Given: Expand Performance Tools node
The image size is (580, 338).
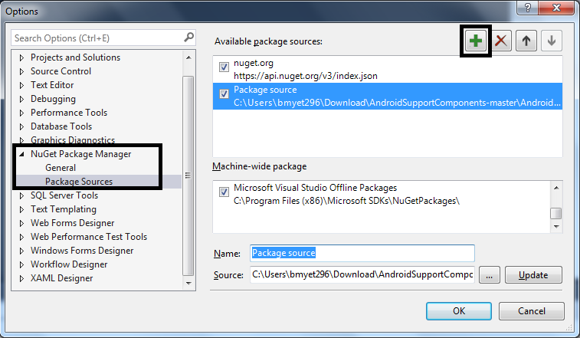Looking at the screenshot, I should click(21, 113).
